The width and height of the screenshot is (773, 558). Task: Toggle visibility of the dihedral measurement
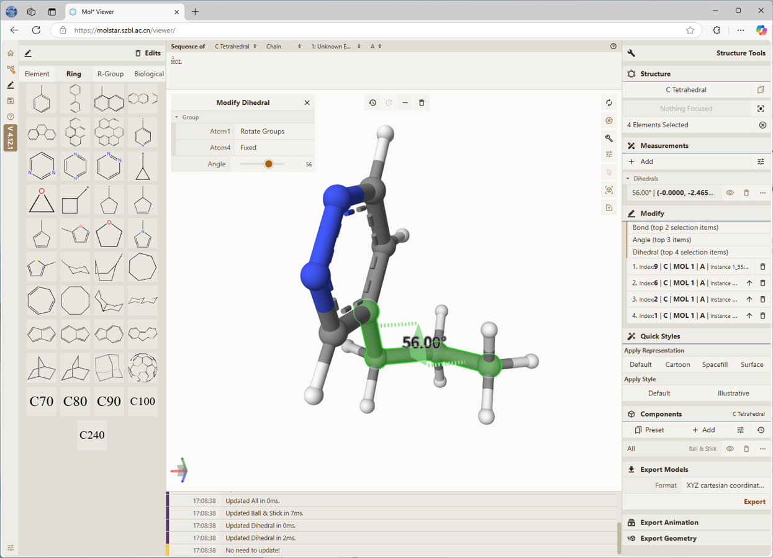tap(730, 193)
